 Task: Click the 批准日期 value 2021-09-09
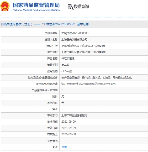point(68,122)
